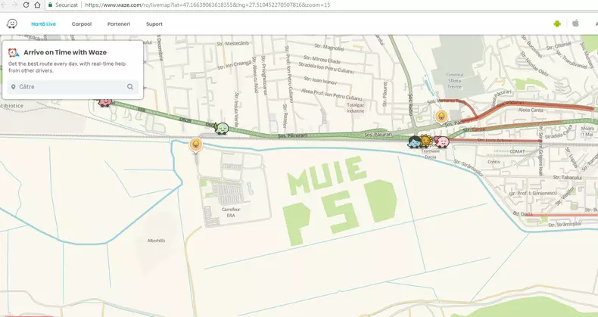The height and width of the screenshot is (317, 598).
Task: Click the blue Wazer near Tramvaie Dacia
Action: pos(414,141)
